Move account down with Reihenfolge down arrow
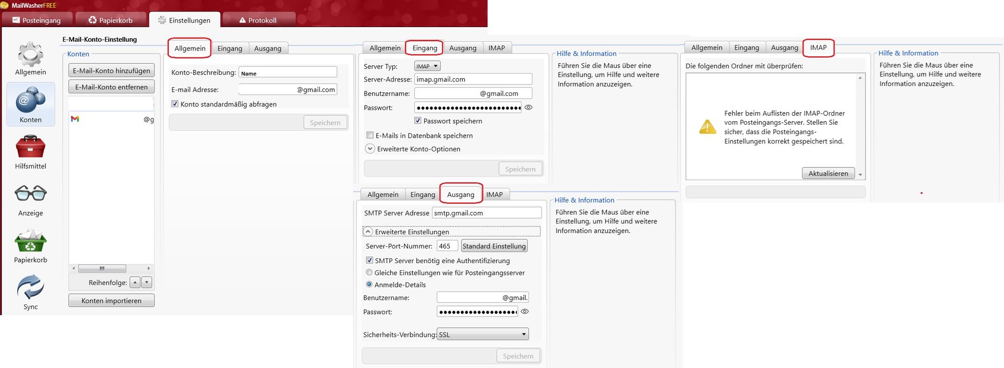Viewport: 1004px width, 368px height. click(x=146, y=282)
